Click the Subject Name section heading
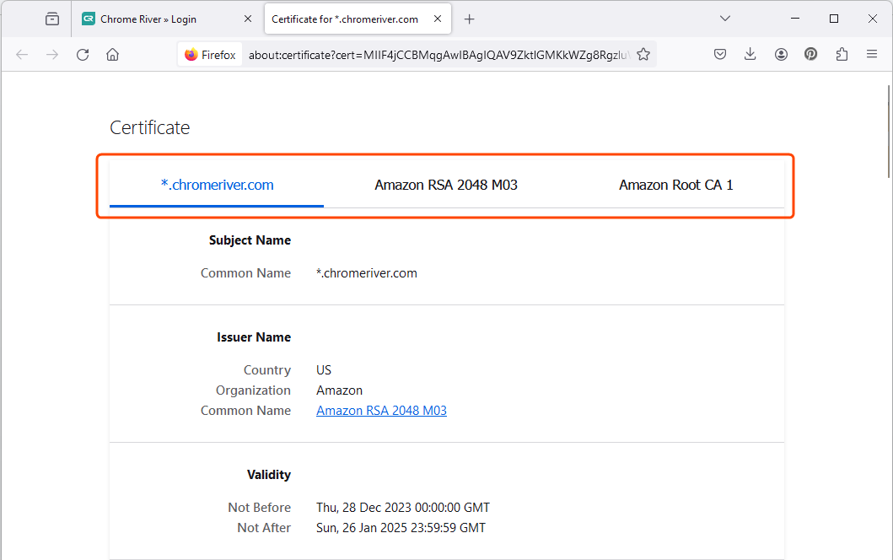The width and height of the screenshot is (893, 560). [x=250, y=240]
